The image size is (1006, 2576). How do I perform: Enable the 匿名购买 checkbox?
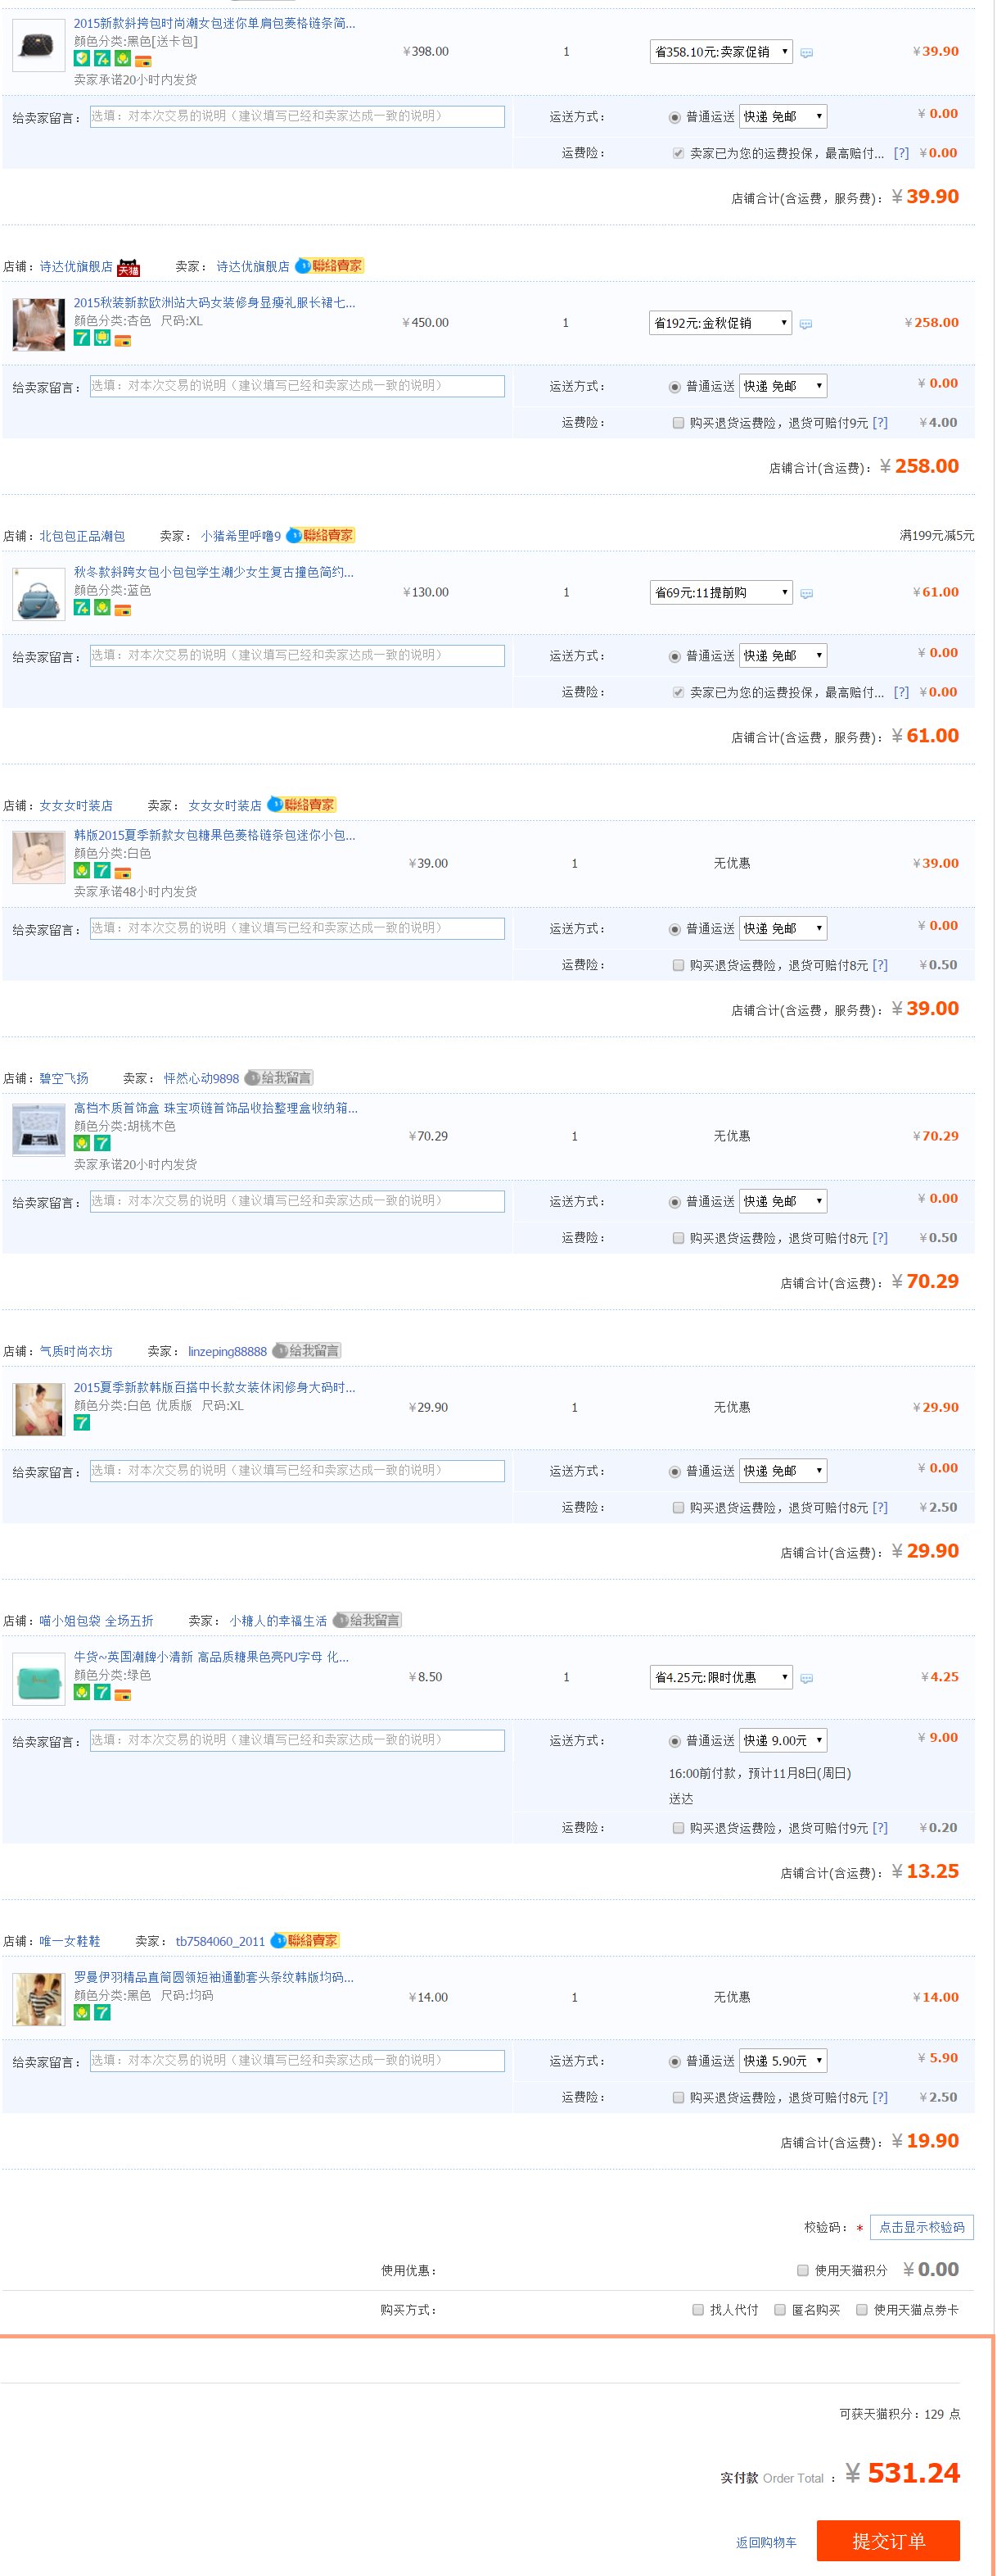tap(780, 2310)
